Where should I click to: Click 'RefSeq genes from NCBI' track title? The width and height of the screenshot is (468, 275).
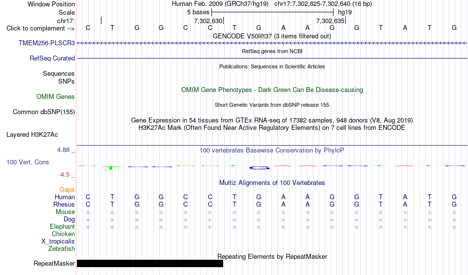click(272, 51)
